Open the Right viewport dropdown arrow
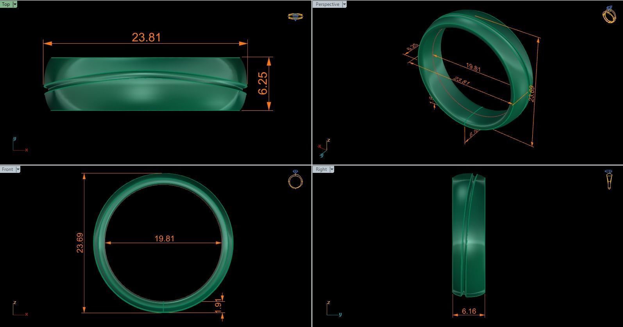 [332, 169]
